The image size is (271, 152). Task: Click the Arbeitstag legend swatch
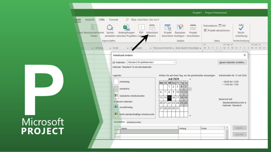pos(116,81)
